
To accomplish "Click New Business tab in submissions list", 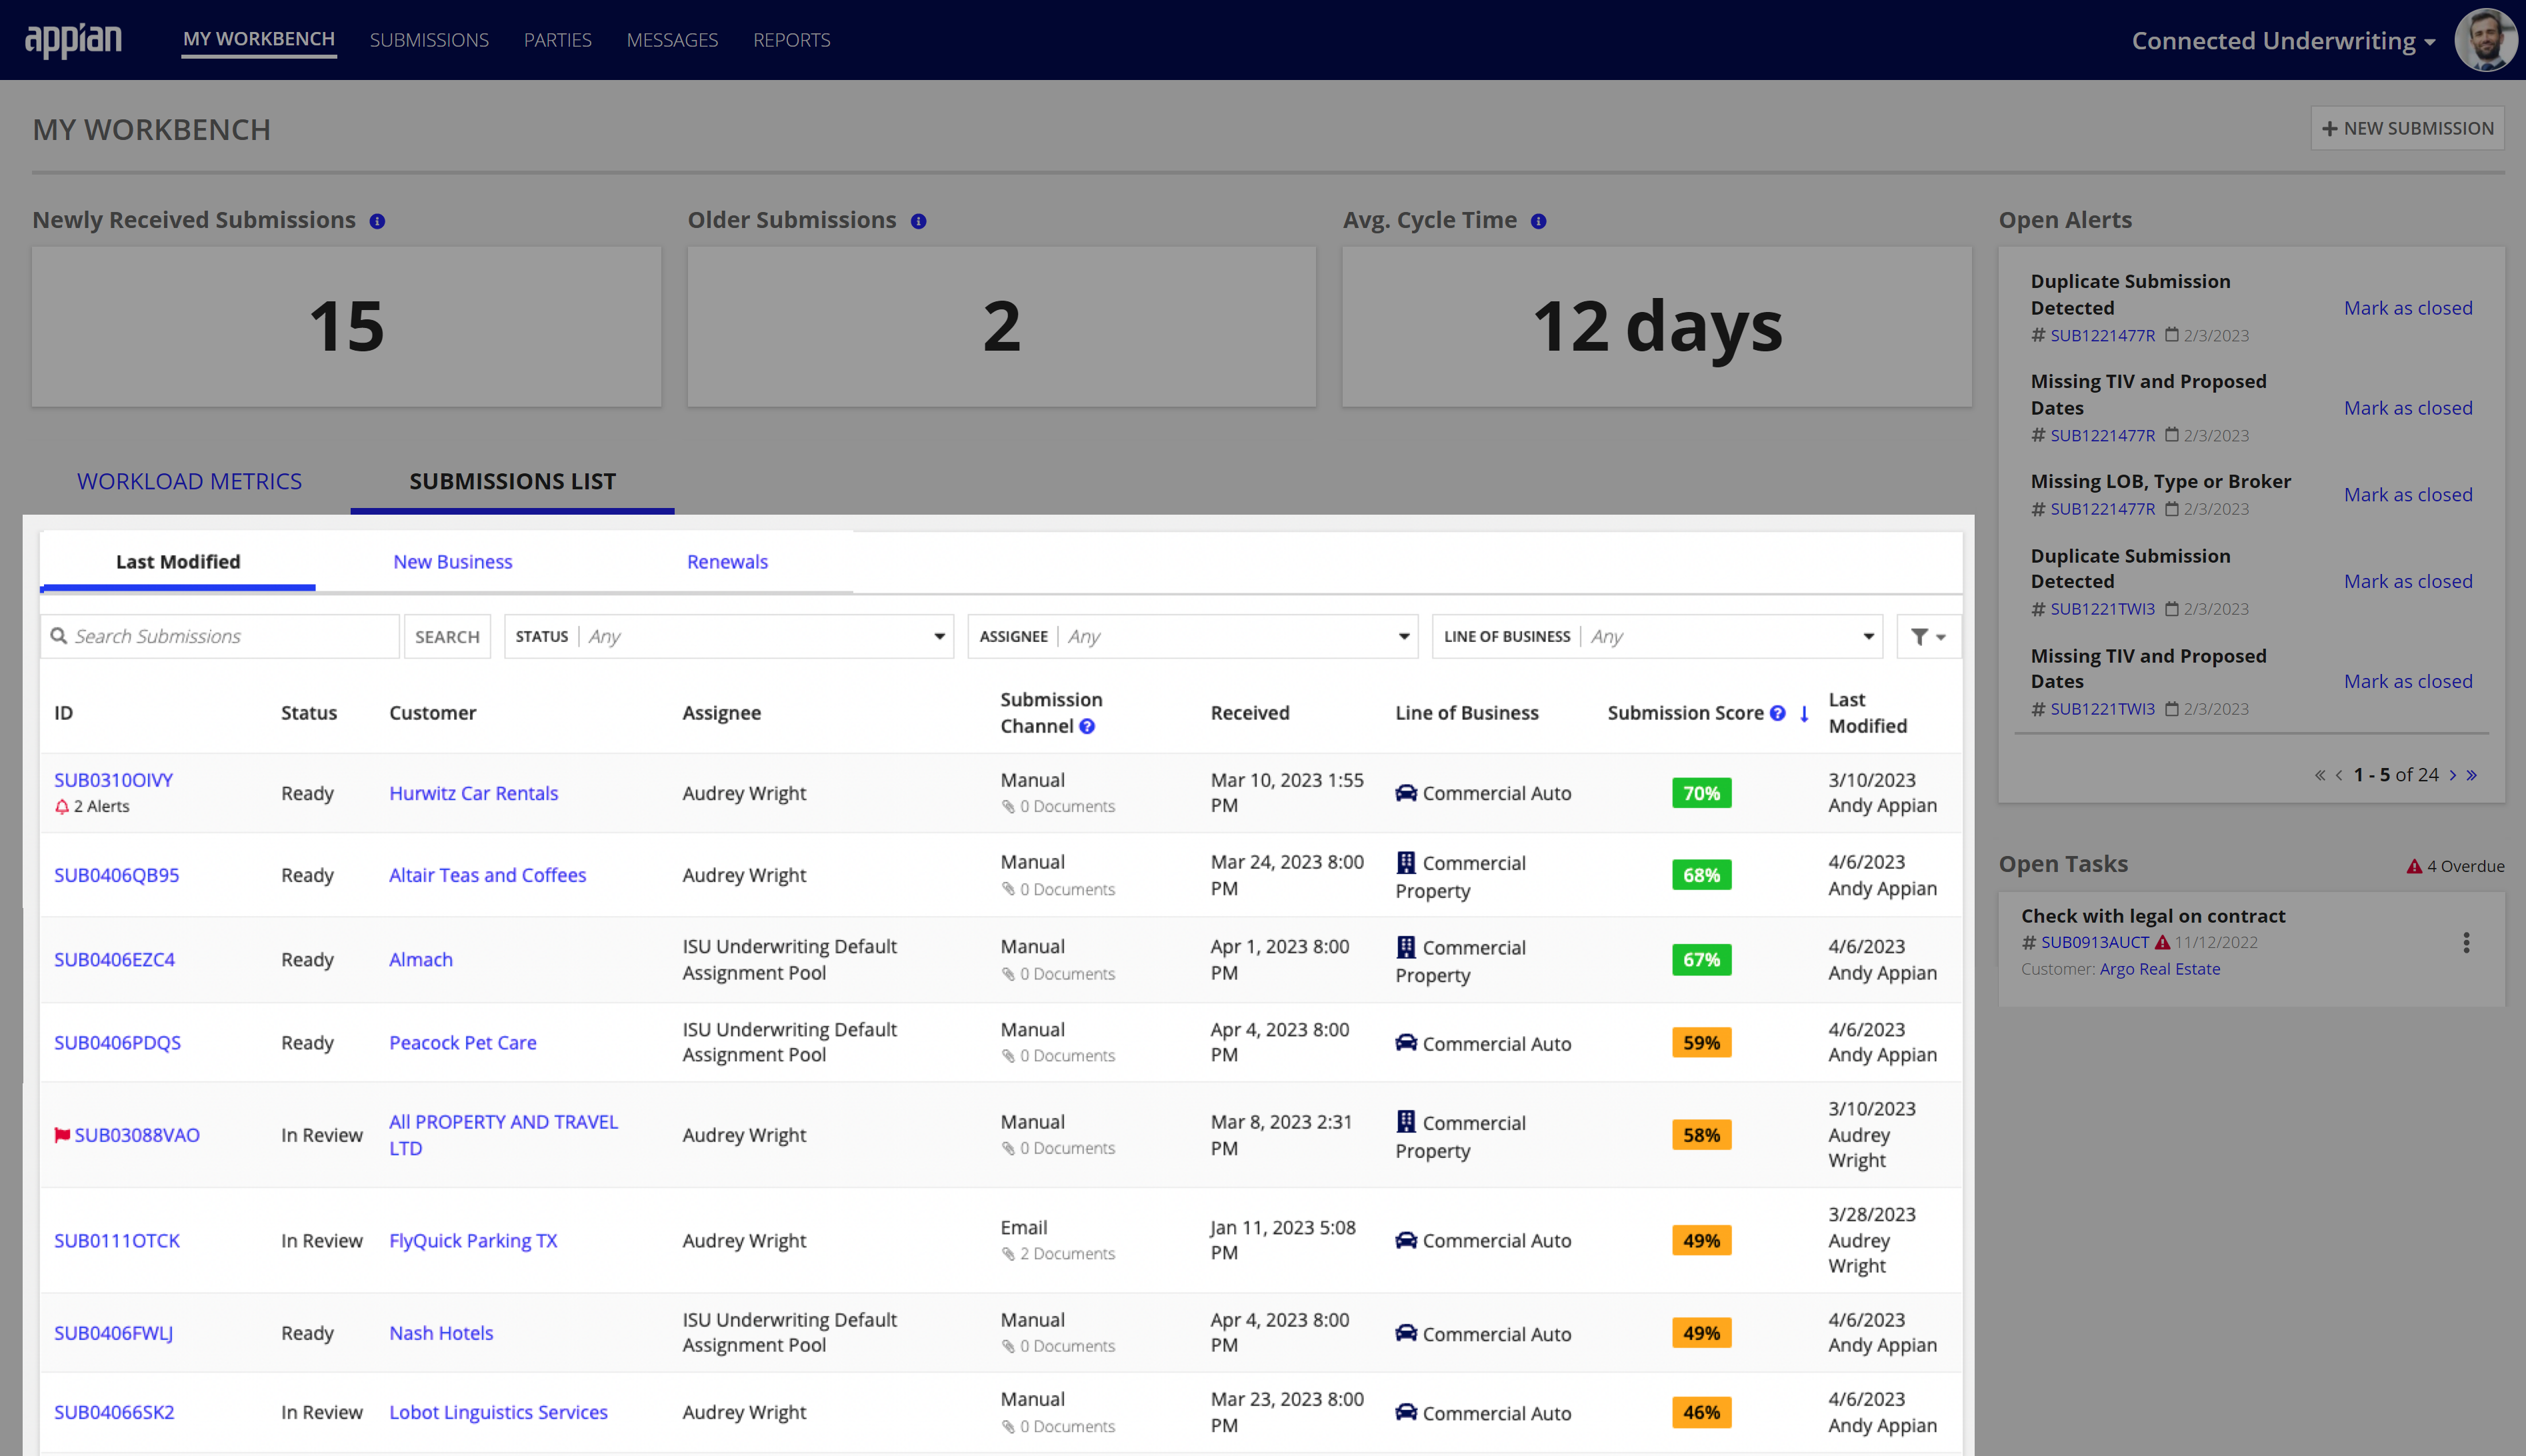I will coord(451,561).
